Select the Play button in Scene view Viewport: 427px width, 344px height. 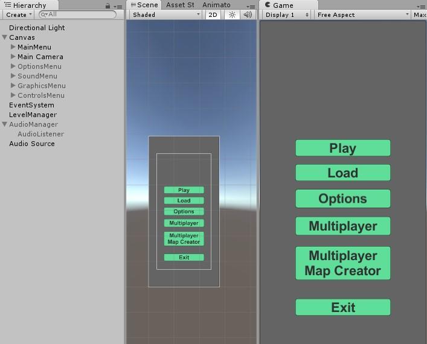[x=184, y=190]
